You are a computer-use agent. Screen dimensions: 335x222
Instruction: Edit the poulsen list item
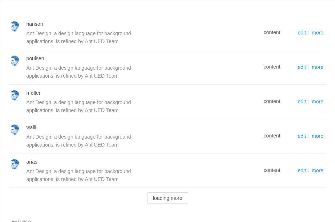[x=302, y=67]
